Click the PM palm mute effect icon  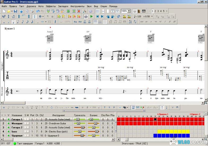coord(94,107)
